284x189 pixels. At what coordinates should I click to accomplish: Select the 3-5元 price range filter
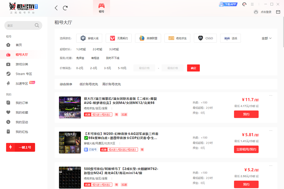click(107, 68)
